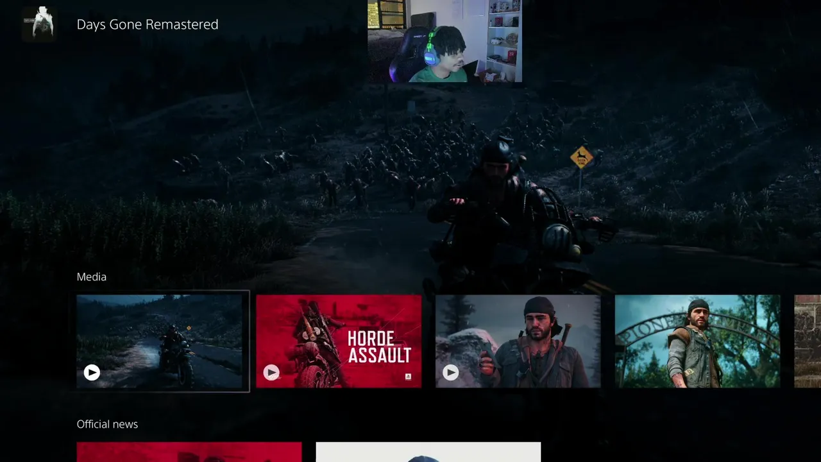Play the Horde Assault video
The image size is (821, 462).
click(x=271, y=372)
